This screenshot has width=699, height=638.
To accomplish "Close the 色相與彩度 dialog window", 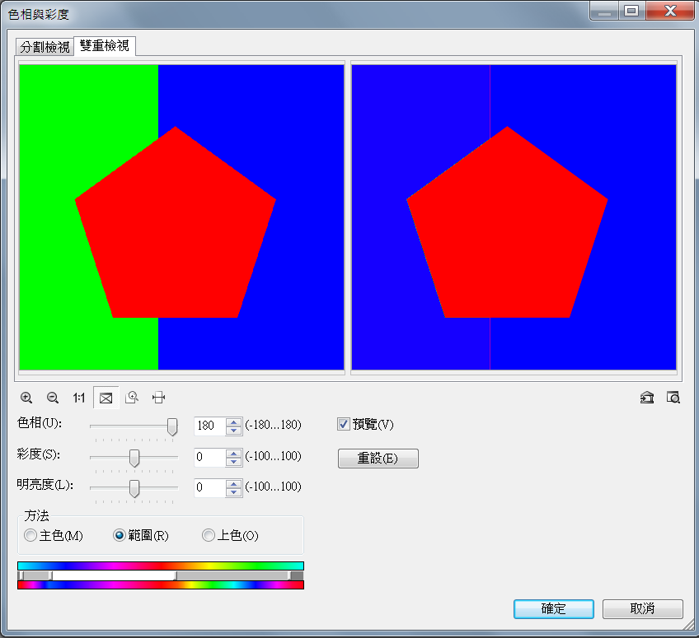I will (x=670, y=11).
